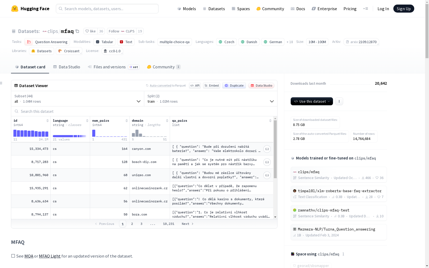This screenshot has height=268, width=429.
Task: Go to Datasets in the top navigation
Action: pyautogui.click(x=214, y=9)
